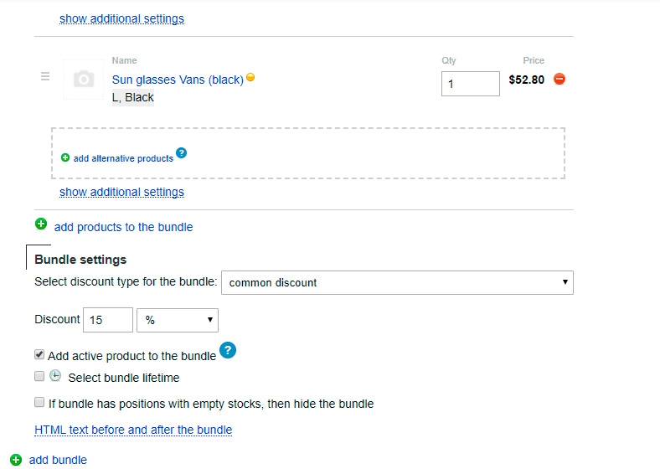Click the Qty input field
Image resolution: width=660 pixels, height=469 pixels.
pyautogui.click(x=470, y=84)
